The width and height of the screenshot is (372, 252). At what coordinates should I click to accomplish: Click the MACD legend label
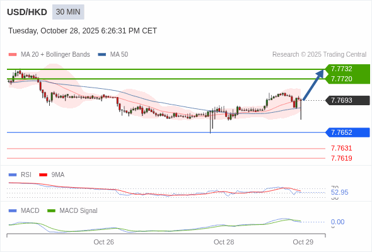pyautogui.click(x=30, y=211)
